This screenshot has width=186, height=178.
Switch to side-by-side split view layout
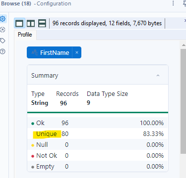coord(31,23)
